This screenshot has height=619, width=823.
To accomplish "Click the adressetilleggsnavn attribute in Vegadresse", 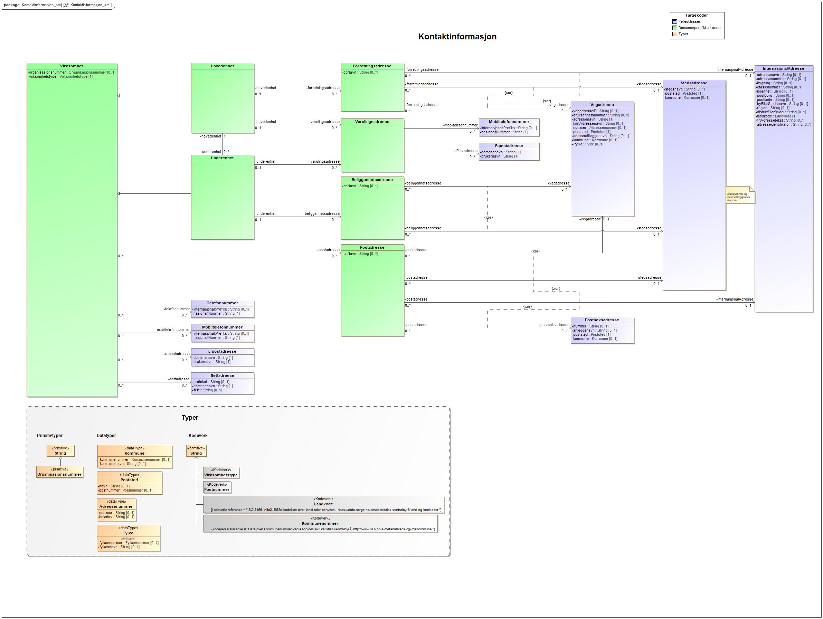I will tap(600, 136).
